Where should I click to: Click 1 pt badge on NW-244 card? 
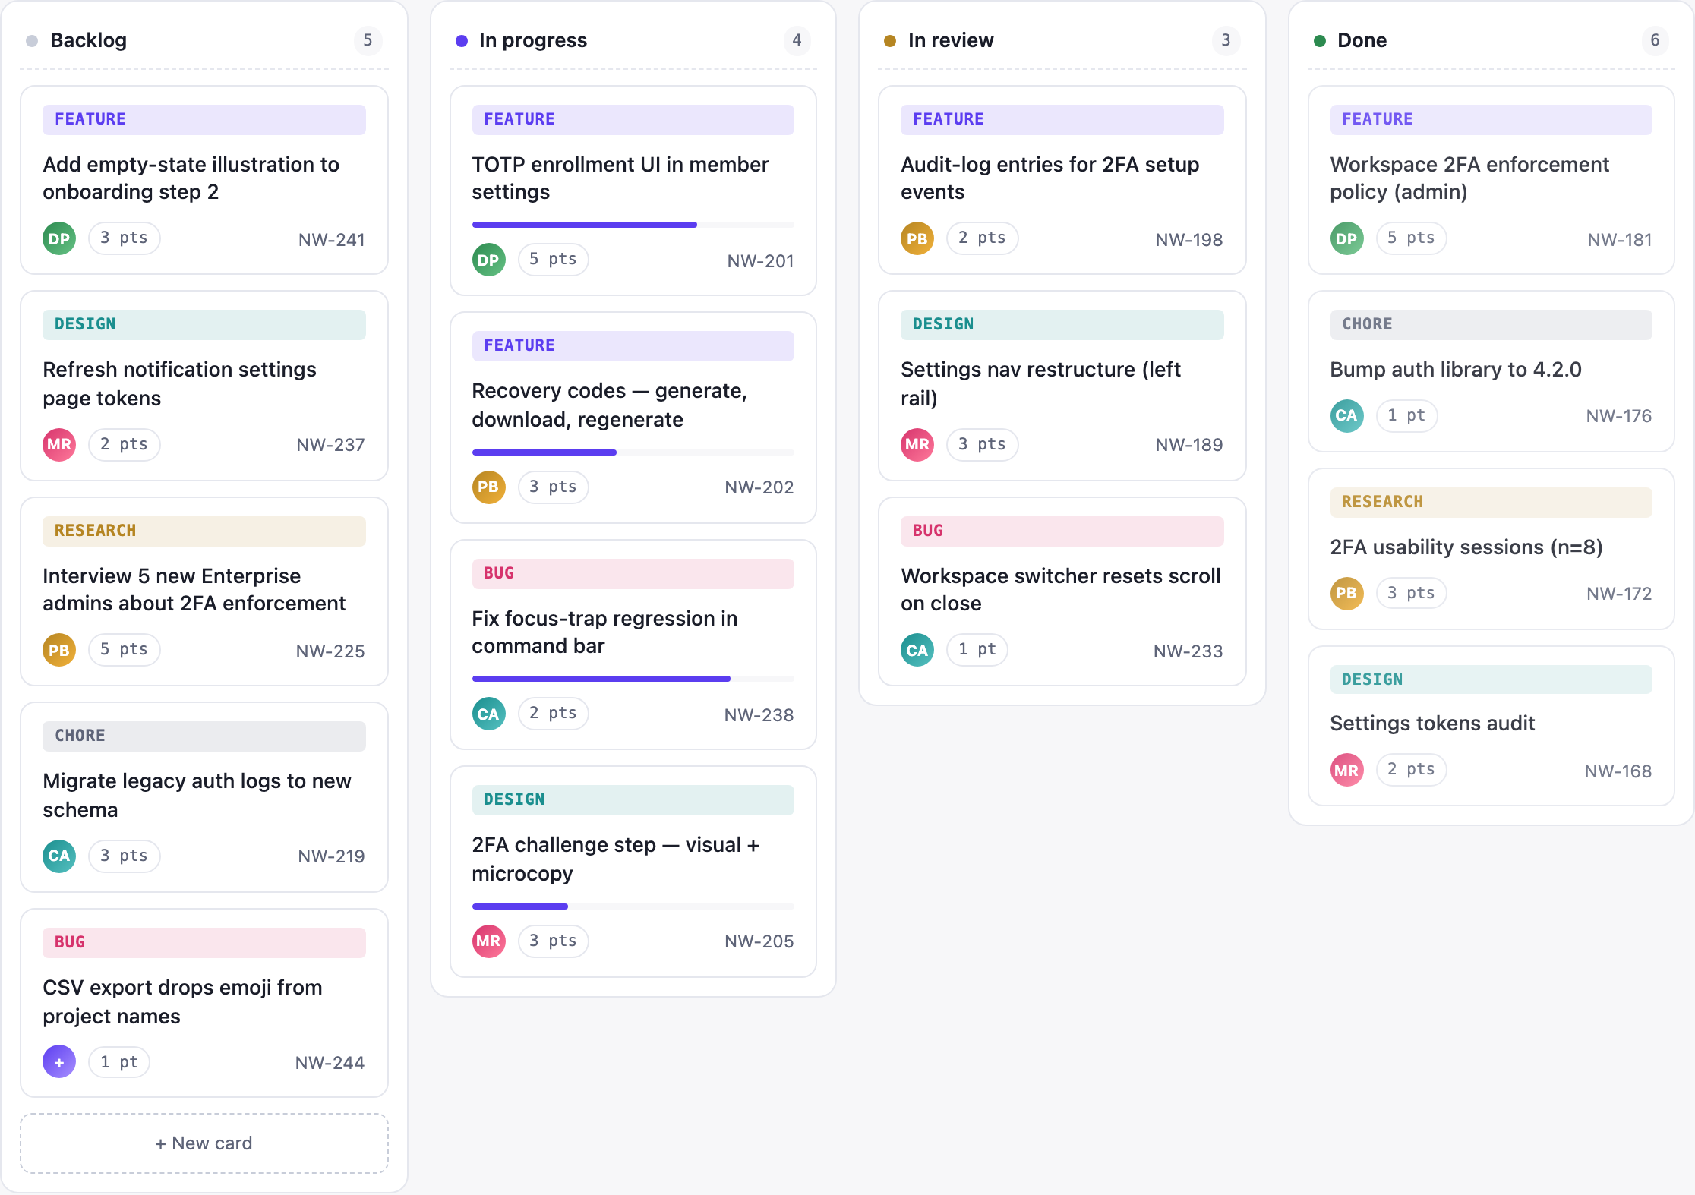(119, 1061)
